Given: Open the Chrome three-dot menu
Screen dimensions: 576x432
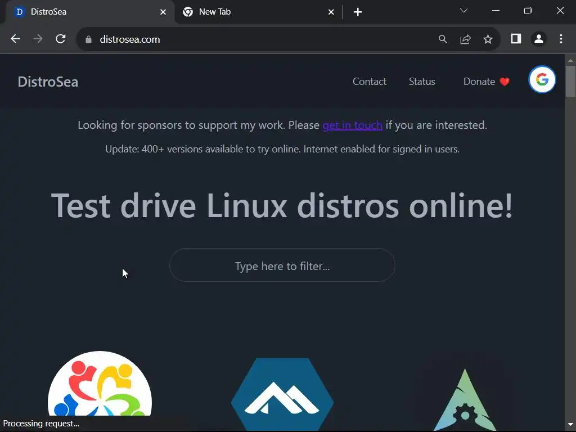Looking at the screenshot, I should (561, 39).
